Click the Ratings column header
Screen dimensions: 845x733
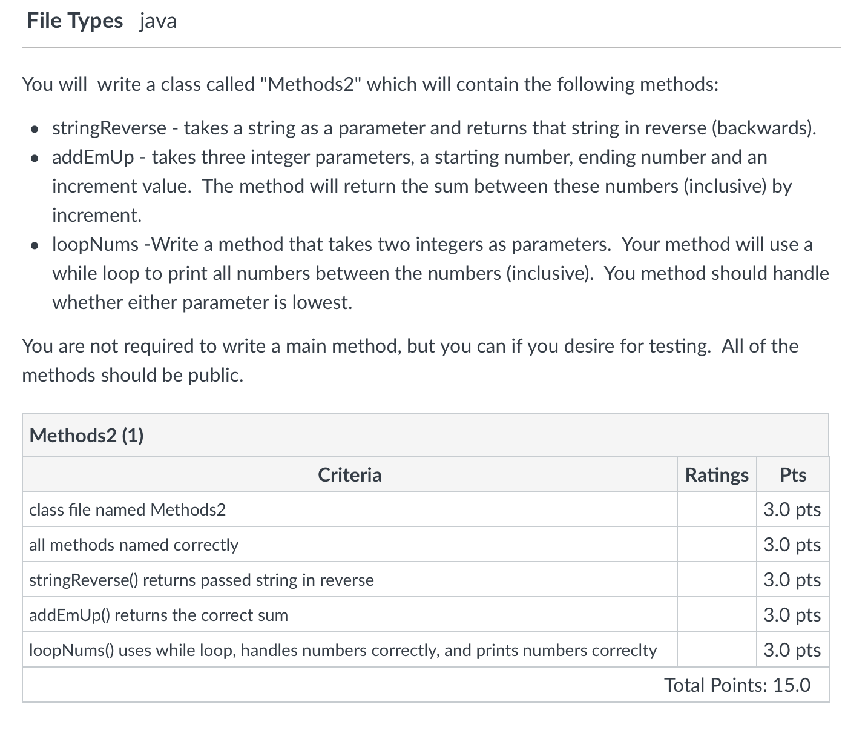(717, 474)
